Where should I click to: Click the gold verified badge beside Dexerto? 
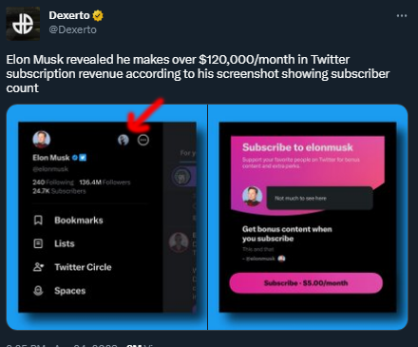(98, 15)
